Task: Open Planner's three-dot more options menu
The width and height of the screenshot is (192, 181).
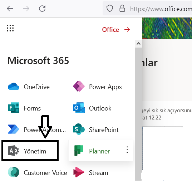Action: click(x=127, y=150)
